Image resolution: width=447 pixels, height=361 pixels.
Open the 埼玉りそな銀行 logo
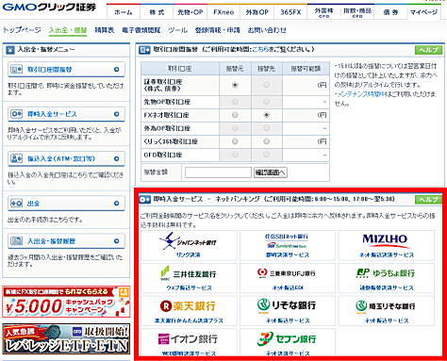coord(386,305)
